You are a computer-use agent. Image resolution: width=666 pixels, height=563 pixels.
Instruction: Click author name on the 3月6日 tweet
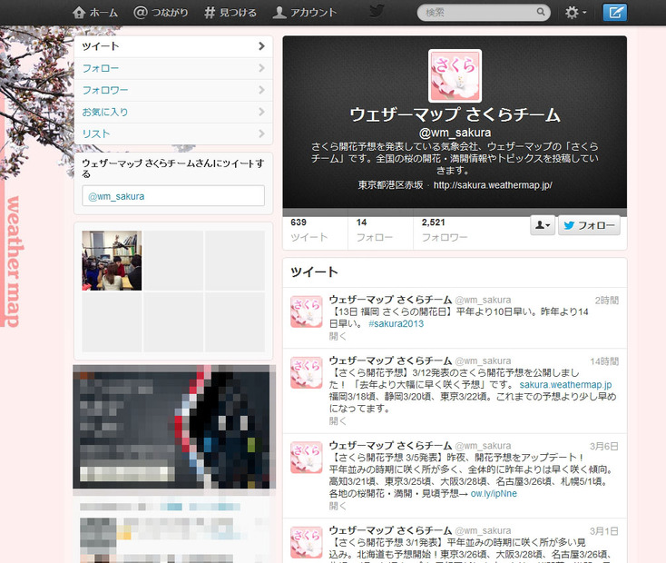[x=390, y=446]
